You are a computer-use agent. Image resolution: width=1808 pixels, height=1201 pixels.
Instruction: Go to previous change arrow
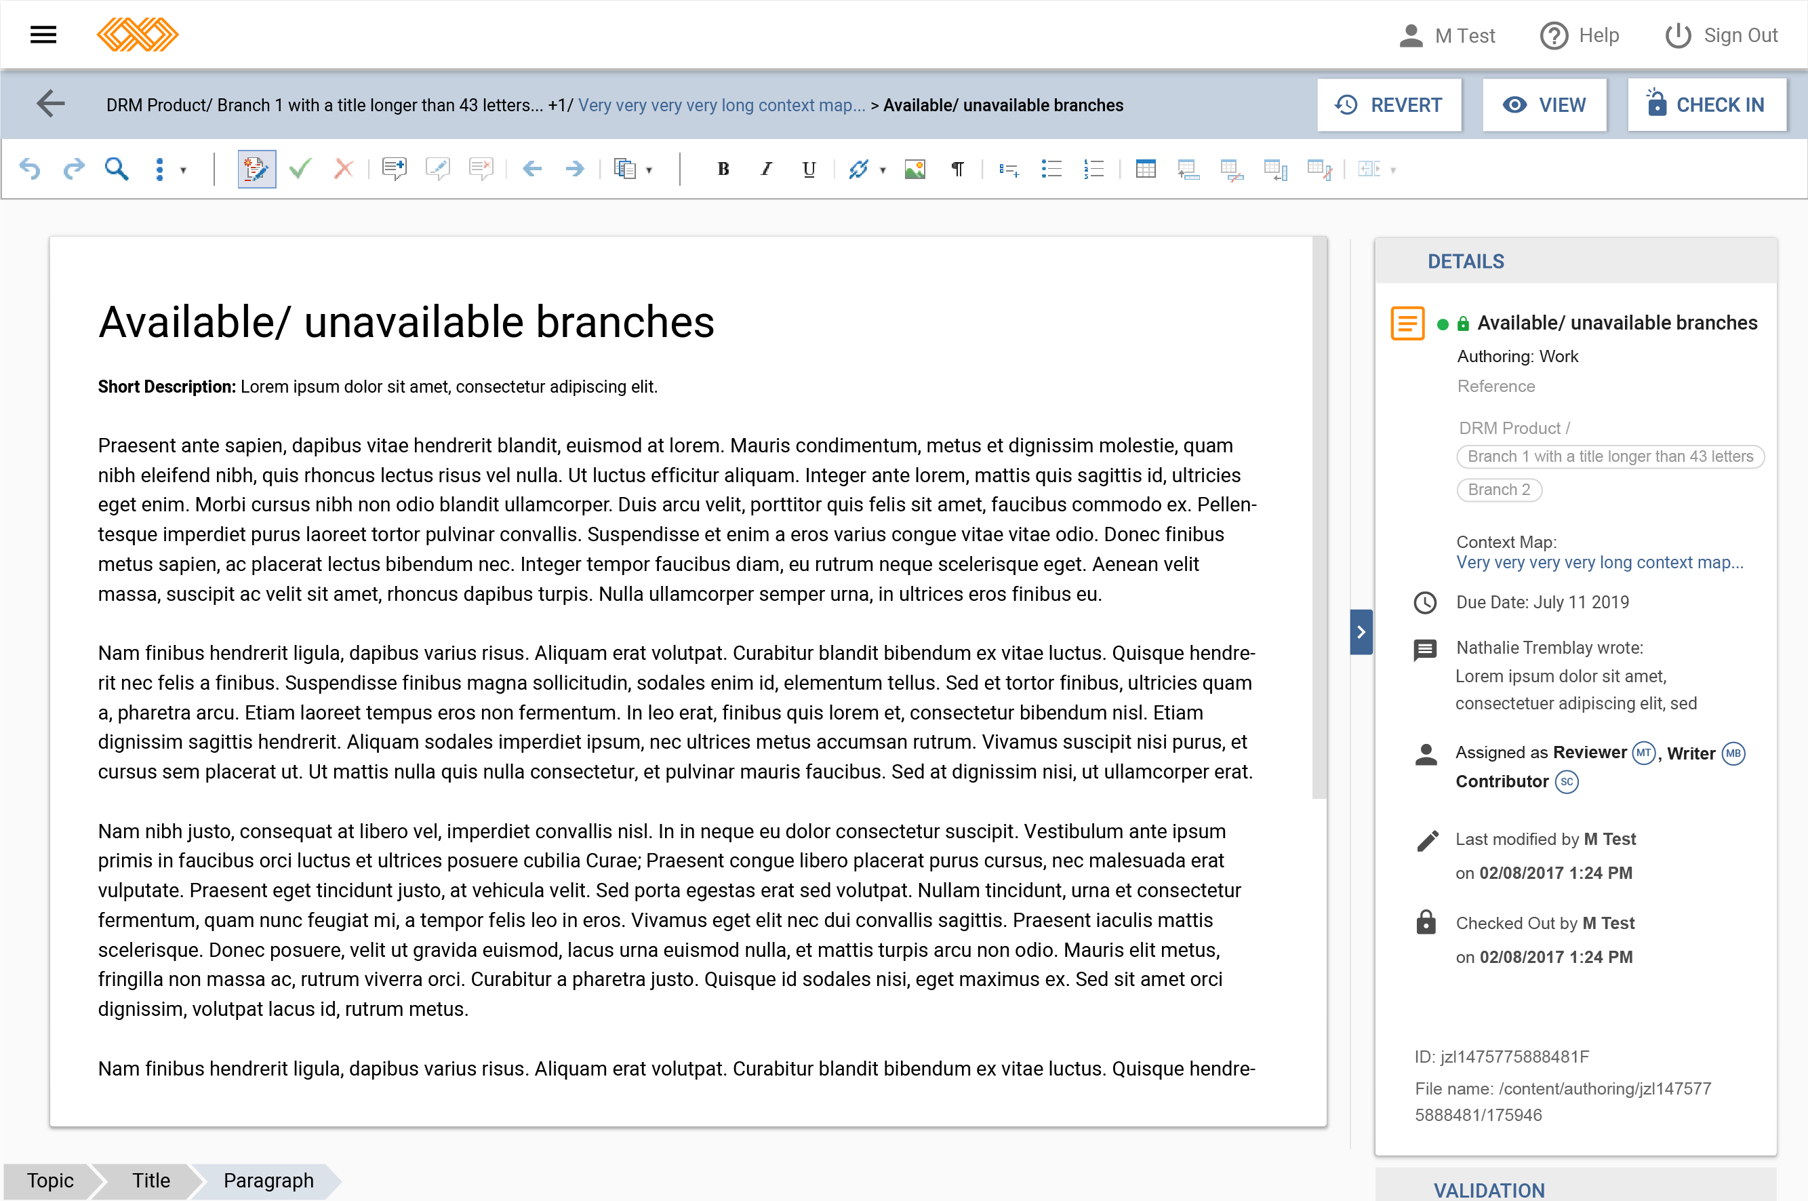pos(532,168)
